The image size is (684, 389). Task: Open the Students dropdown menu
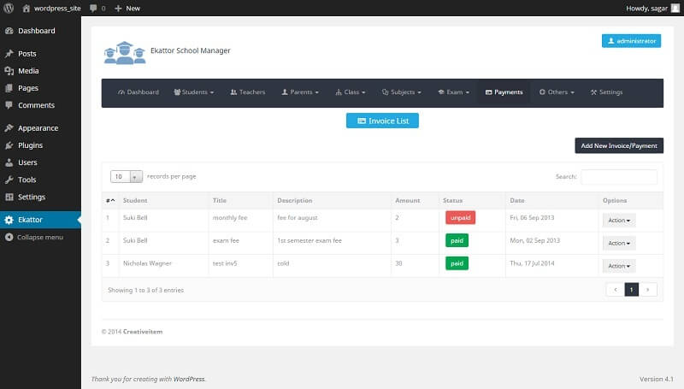tap(194, 92)
